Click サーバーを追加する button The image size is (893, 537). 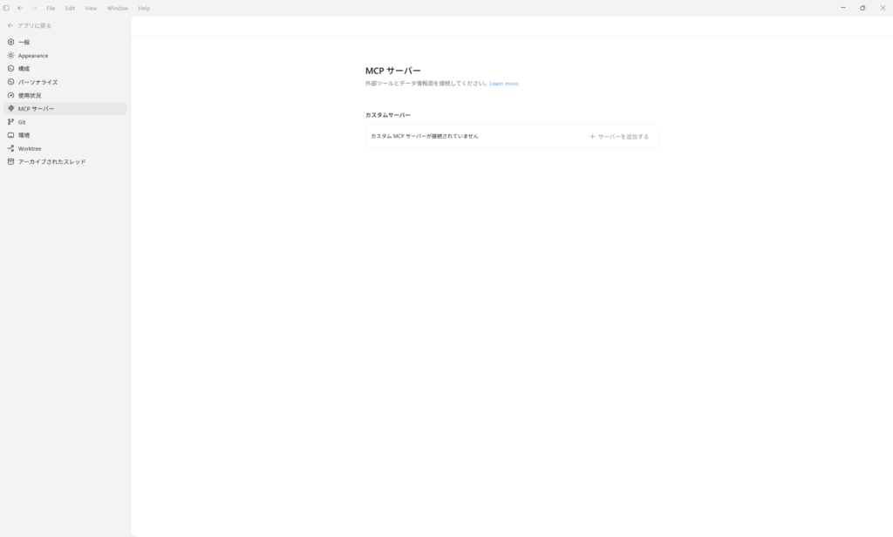click(x=619, y=137)
